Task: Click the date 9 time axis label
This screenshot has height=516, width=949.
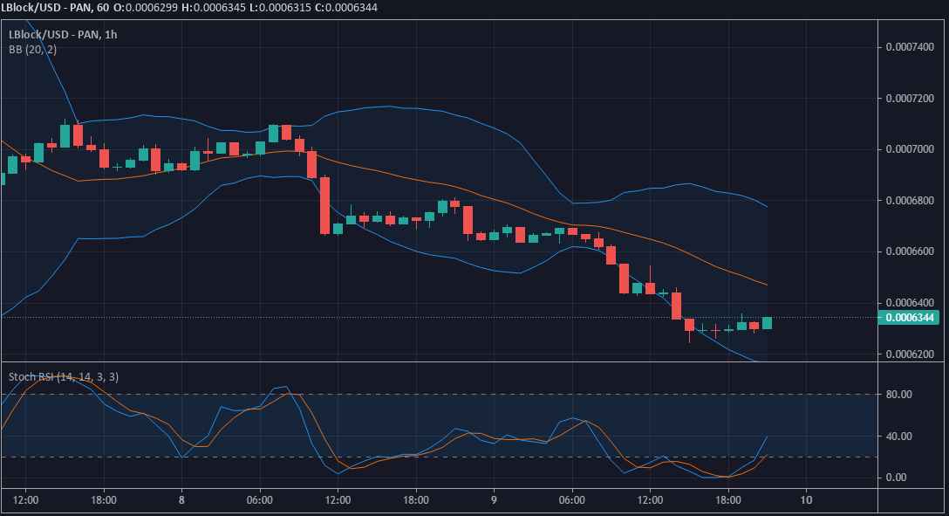Action: (494, 499)
